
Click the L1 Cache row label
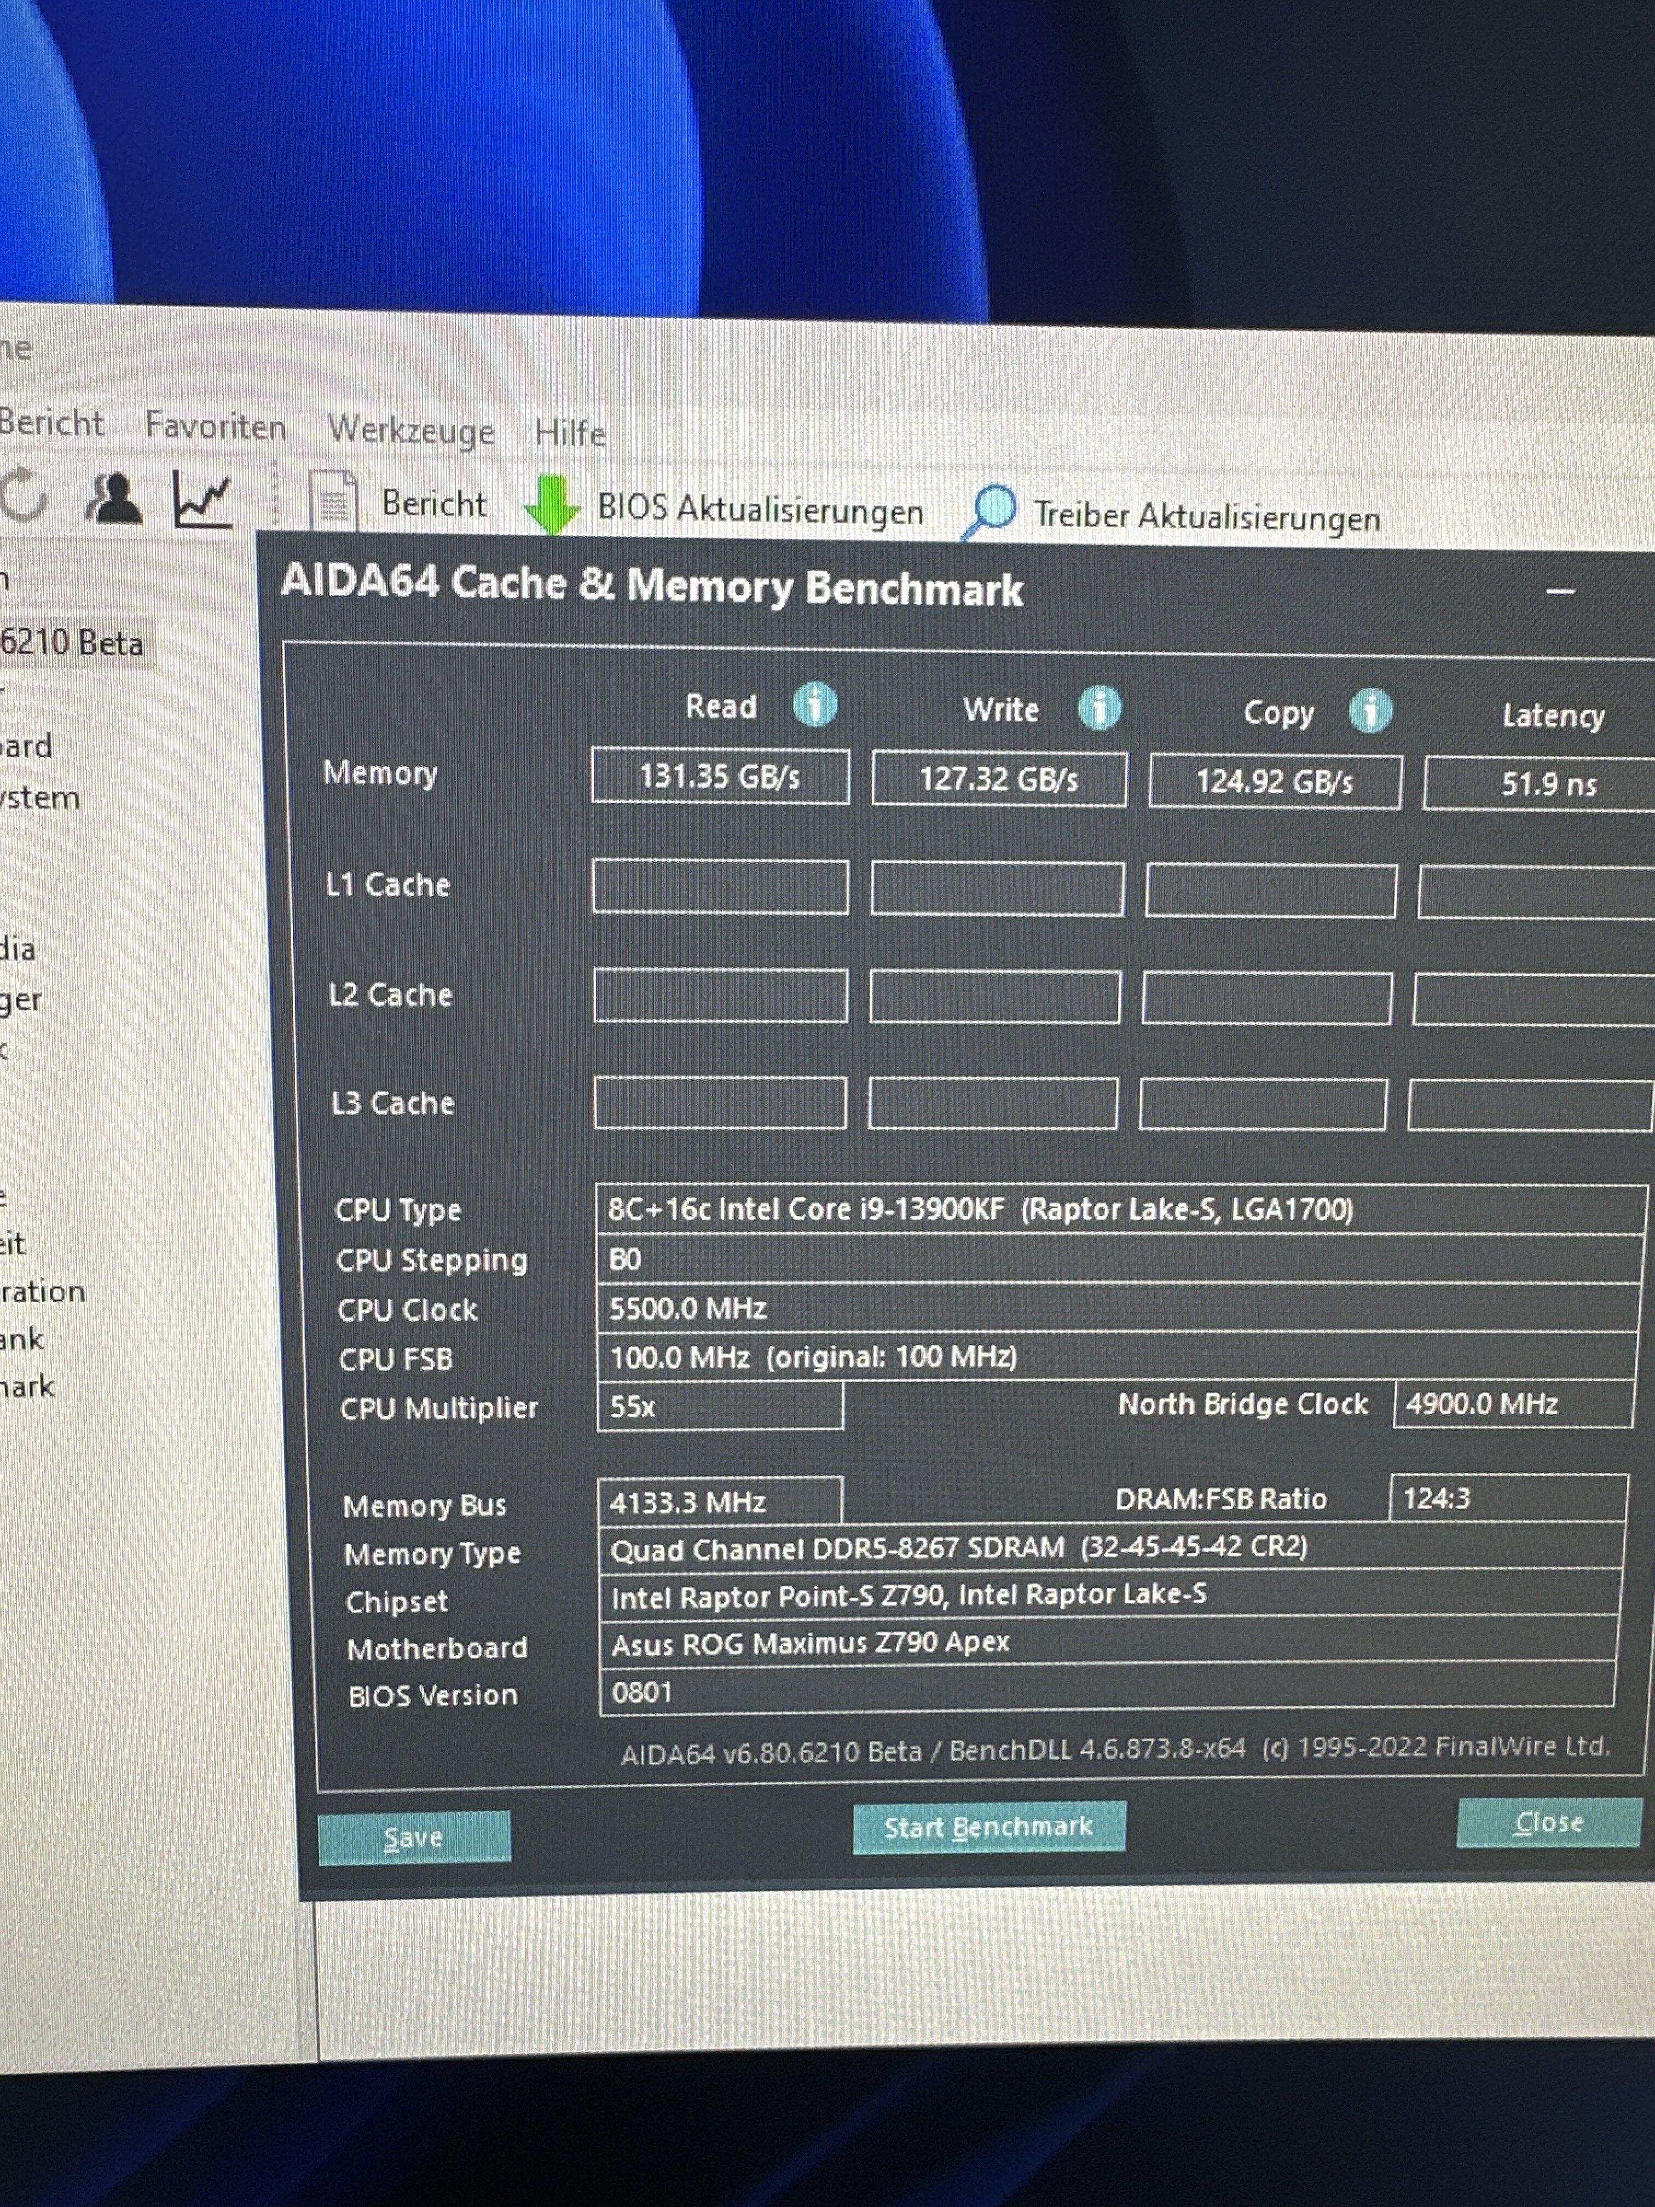pyautogui.click(x=388, y=885)
